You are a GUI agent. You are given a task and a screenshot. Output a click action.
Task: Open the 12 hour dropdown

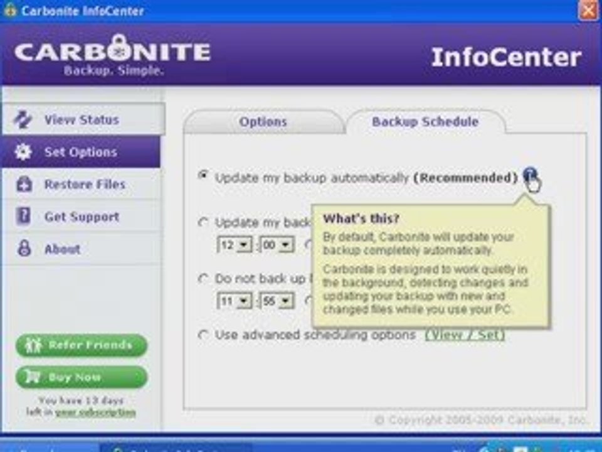click(x=235, y=245)
